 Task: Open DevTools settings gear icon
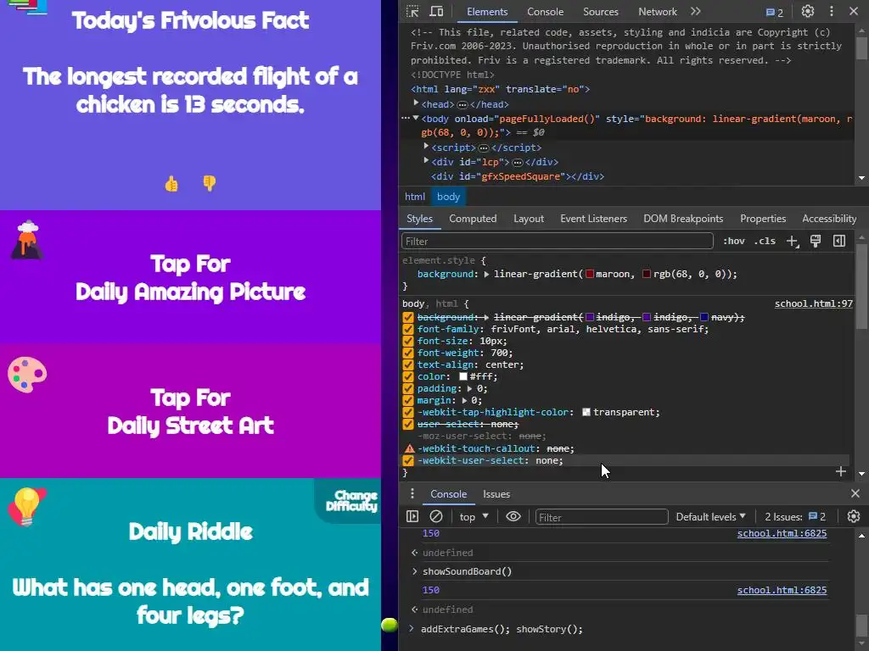point(808,11)
